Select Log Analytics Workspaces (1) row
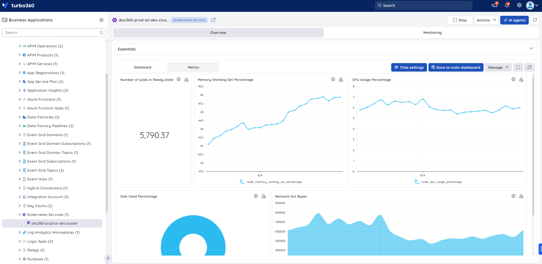This screenshot has height=264, width=542. point(53,232)
